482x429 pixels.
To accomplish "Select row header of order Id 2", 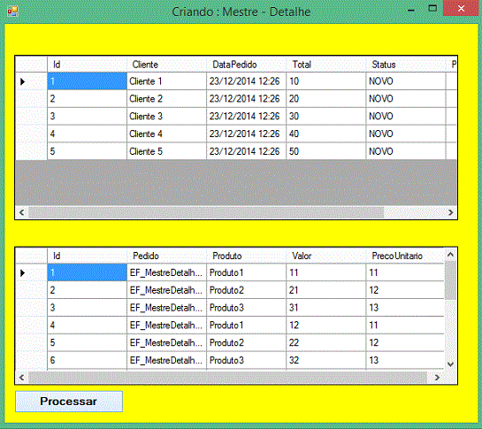I will click(31, 99).
